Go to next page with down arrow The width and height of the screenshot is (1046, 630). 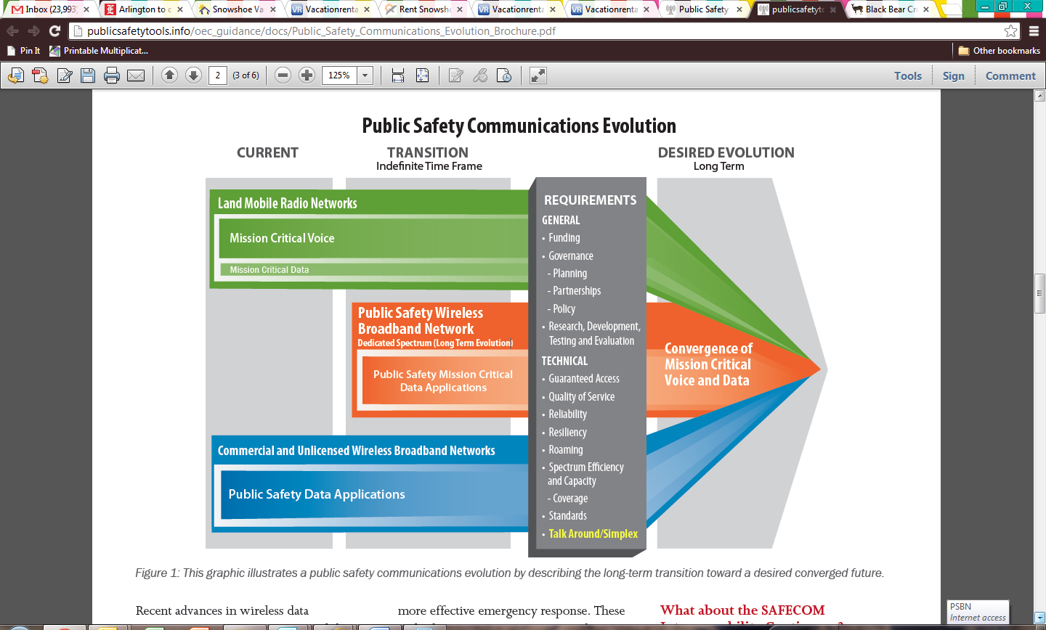tap(193, 75)
